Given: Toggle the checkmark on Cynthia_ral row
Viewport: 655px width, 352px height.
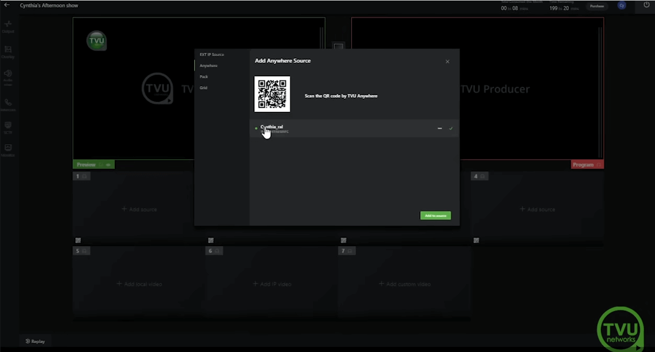Looking at the screenshot, I should (451, 128).
